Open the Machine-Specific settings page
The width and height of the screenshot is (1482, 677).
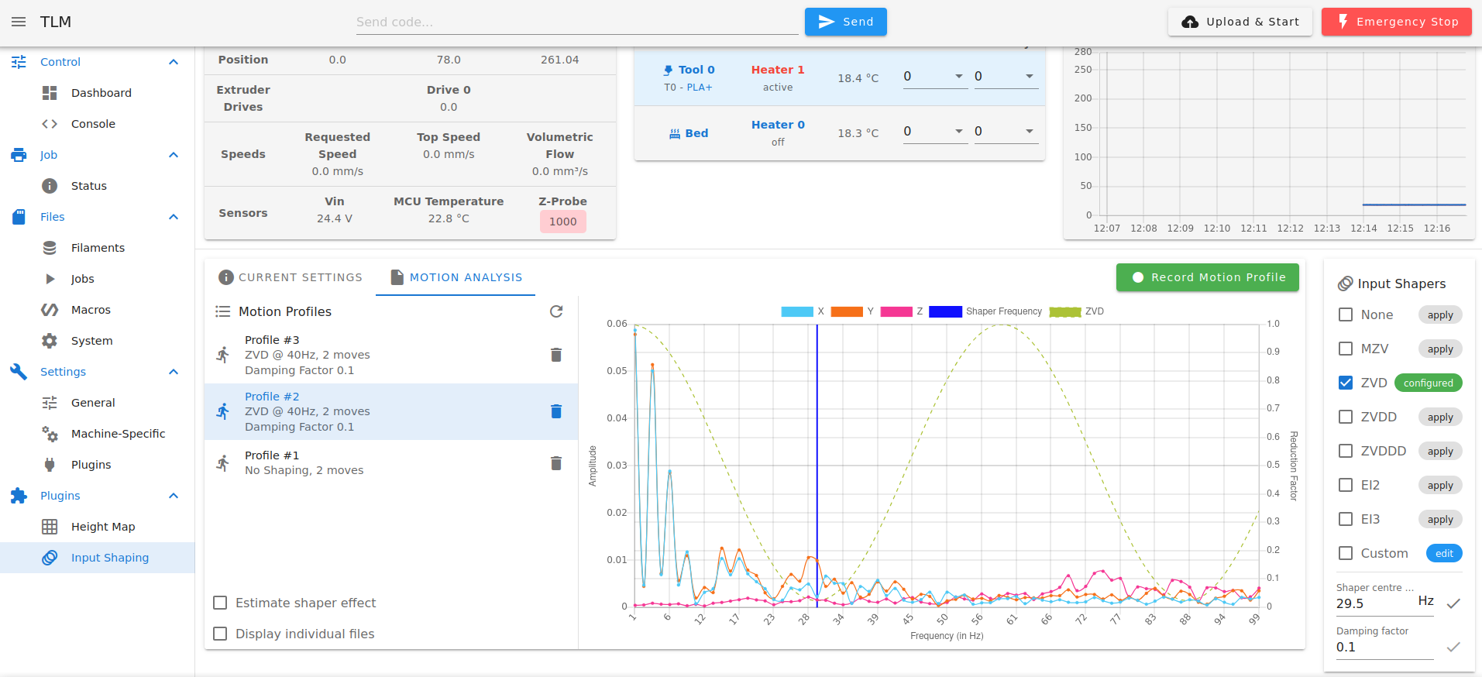(97, 434)
